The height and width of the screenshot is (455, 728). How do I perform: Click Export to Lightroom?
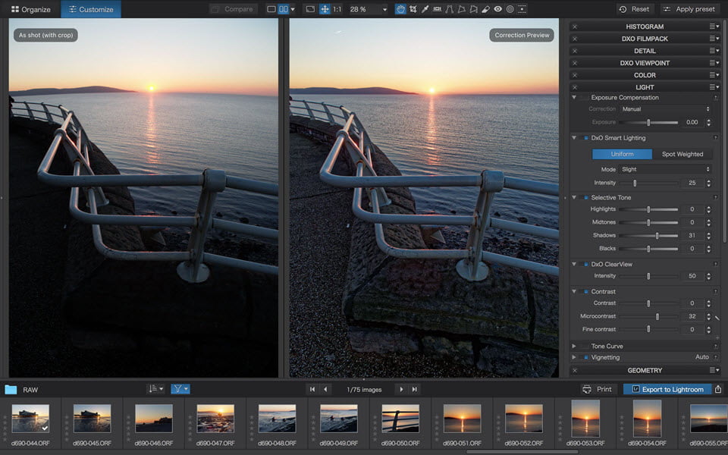[x=667, y=389]
